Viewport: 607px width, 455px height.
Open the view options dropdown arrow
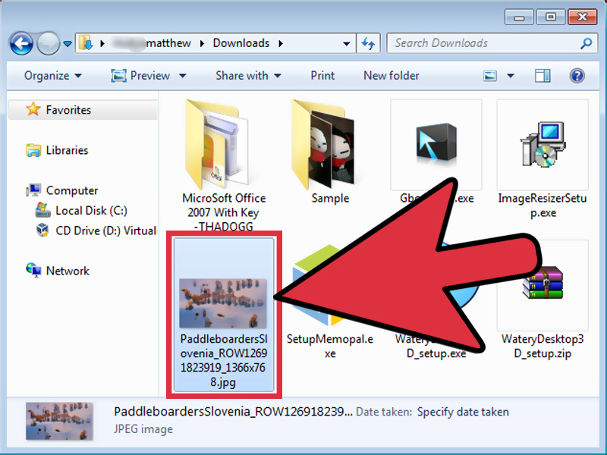[x=511, y=76]
